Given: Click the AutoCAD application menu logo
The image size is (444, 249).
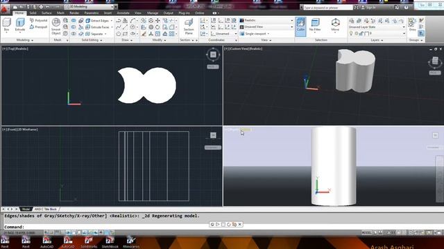Looking at the screenshot, I should coord(5,9).
